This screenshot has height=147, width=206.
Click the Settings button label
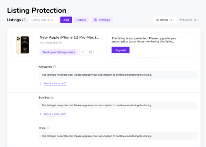[104, 20]
